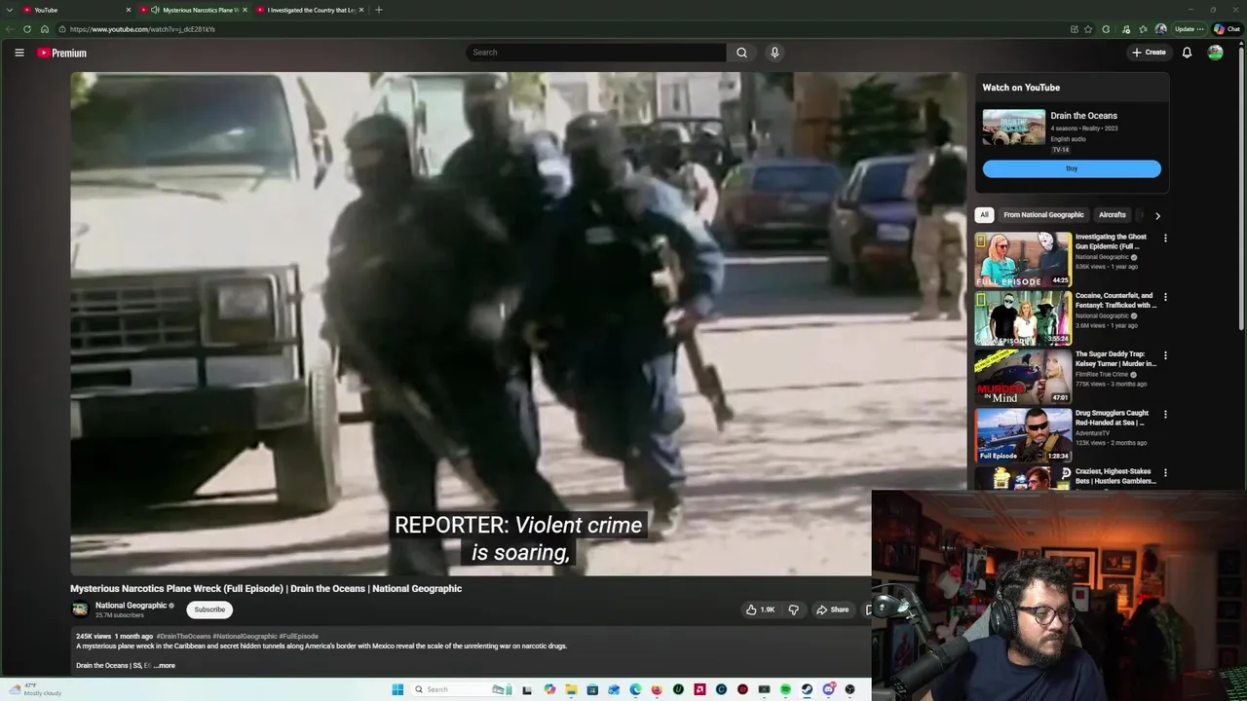The image size is (1247, 701).
Task: Open the browser home page
Action: (45, 29)
